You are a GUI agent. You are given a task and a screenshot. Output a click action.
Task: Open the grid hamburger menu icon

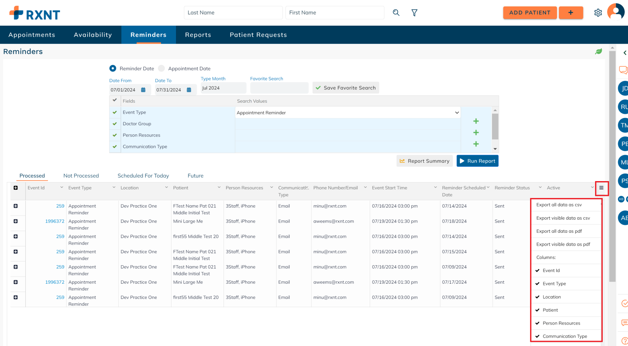click(x=601, y=188)
